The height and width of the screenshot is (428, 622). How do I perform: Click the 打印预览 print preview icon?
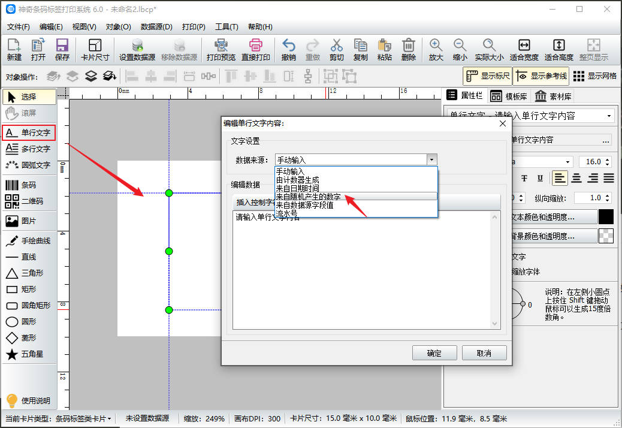[x=221, y=50]
